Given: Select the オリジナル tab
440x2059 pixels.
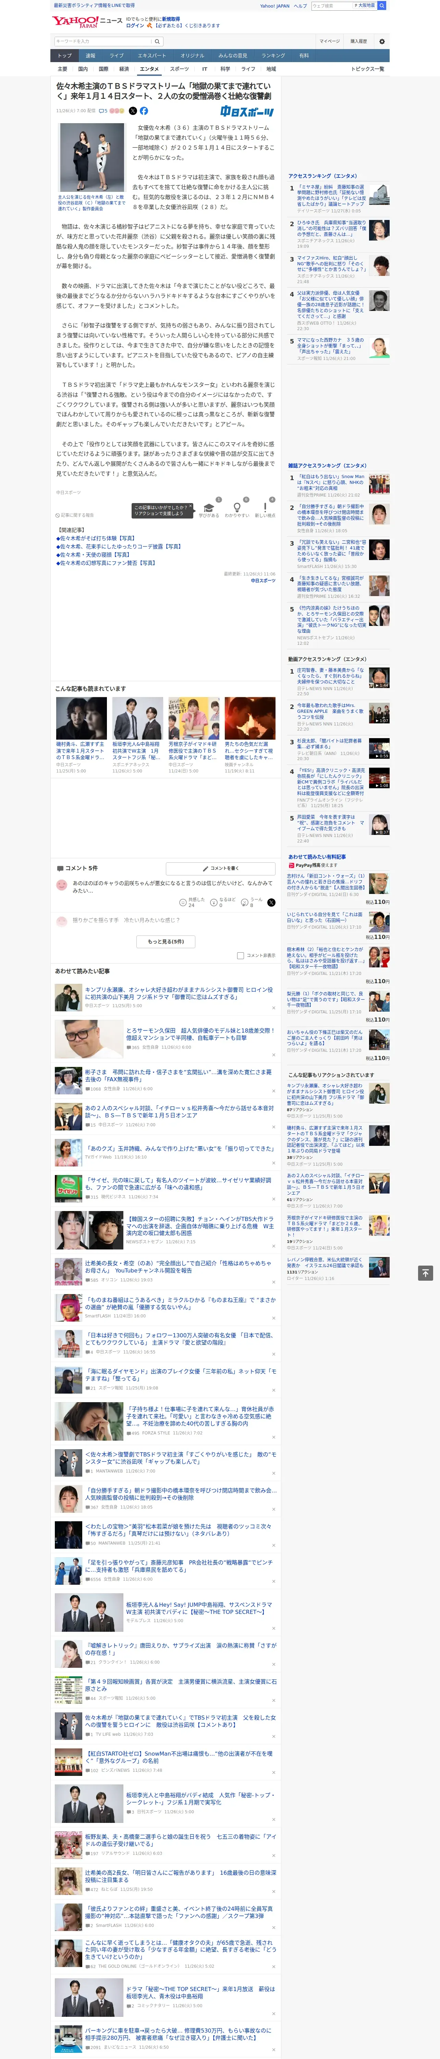Looking at the screenshot, I should click(193, 55).
